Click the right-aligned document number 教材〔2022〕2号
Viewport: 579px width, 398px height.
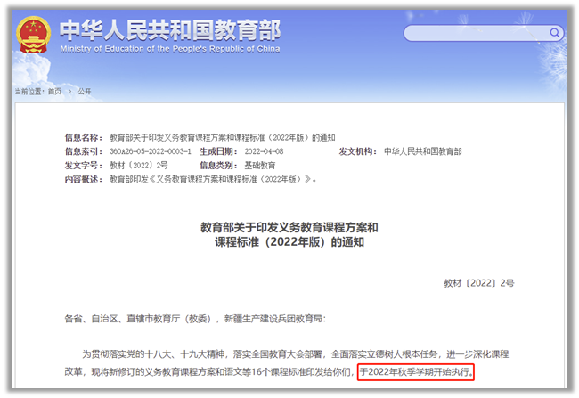478,283
